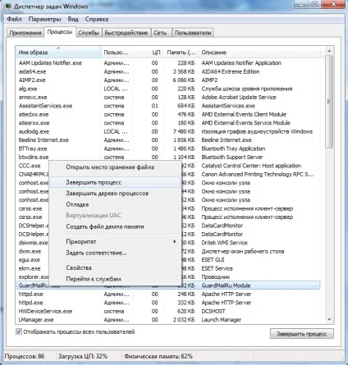The width and height of the screenshot is (348, 365).
Task: Sort by the Память column header
Action: 181,52
